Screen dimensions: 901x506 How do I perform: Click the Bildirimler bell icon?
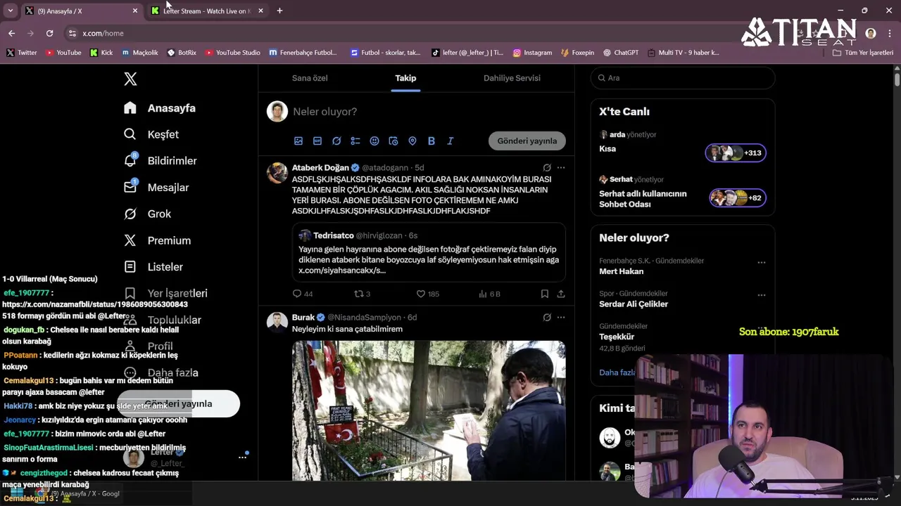point(130,161)
